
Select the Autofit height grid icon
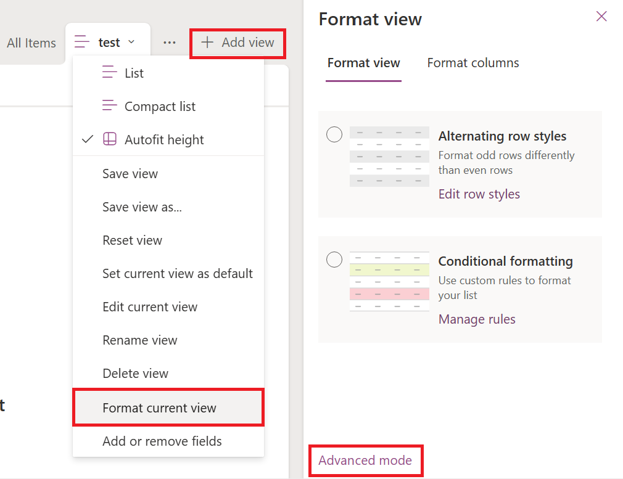point(110,139)
